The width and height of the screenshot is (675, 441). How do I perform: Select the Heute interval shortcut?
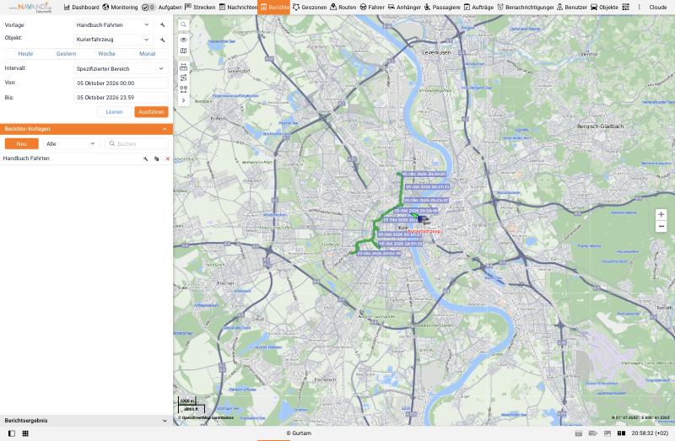25,54
